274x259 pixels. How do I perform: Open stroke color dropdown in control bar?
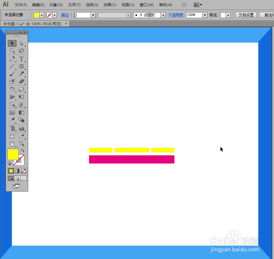54,15
